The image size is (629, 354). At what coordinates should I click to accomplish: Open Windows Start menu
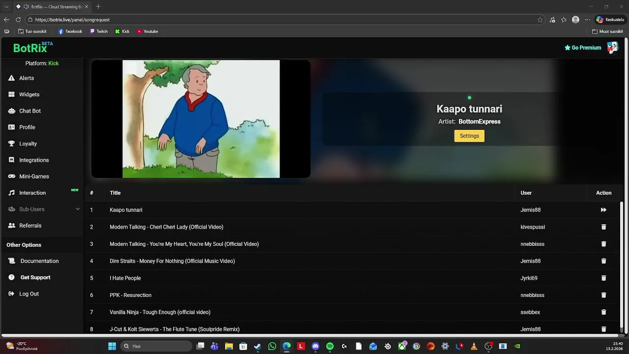point(112,346)
